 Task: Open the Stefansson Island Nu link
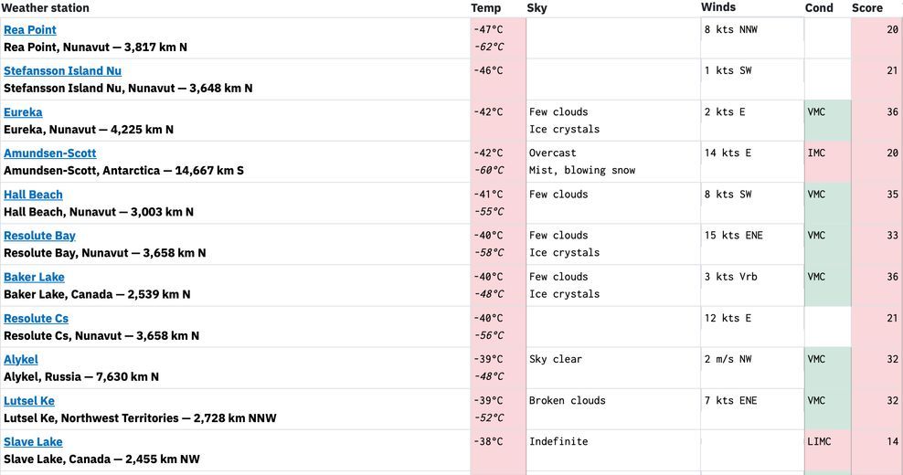[x=62, y=71]
